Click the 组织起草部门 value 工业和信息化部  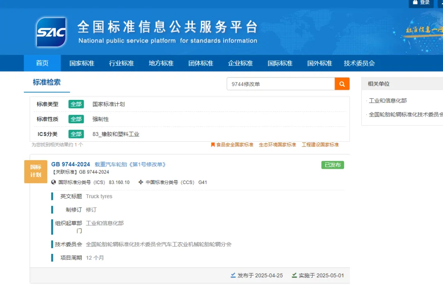click(x=105, y=223)
